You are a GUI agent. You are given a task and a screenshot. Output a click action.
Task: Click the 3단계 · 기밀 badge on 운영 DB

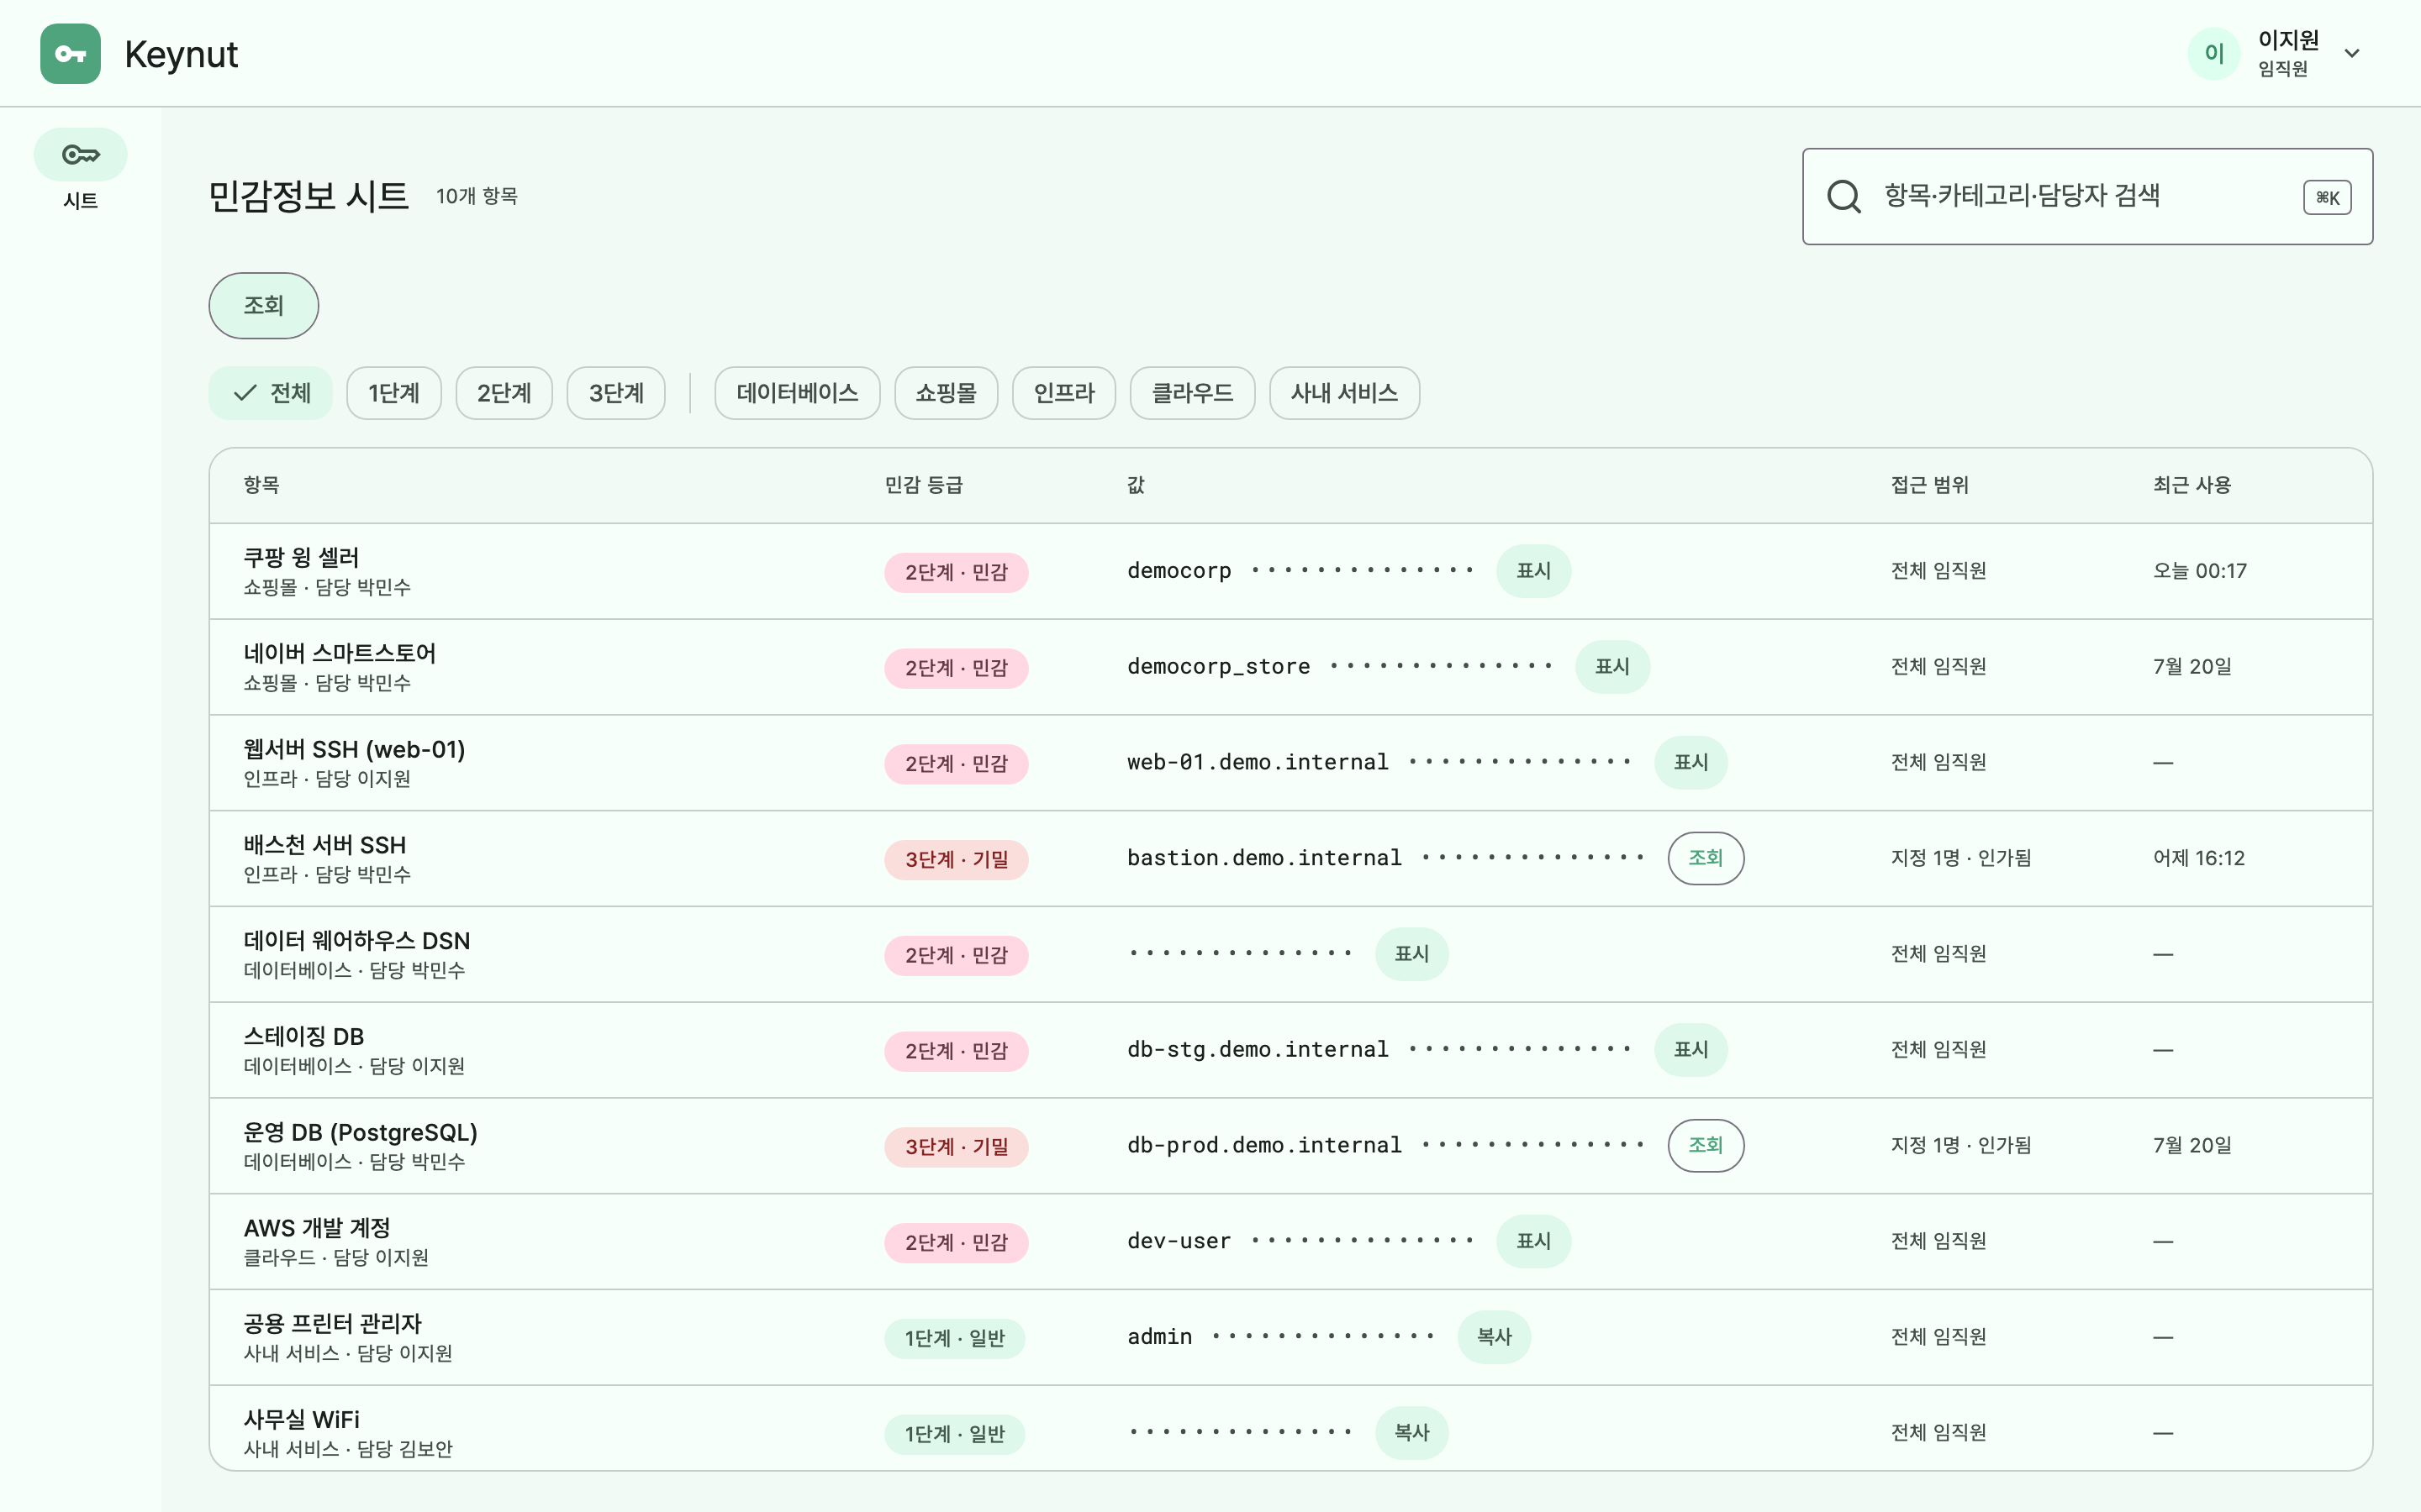pyautogui.click(x=957, y=1146)
